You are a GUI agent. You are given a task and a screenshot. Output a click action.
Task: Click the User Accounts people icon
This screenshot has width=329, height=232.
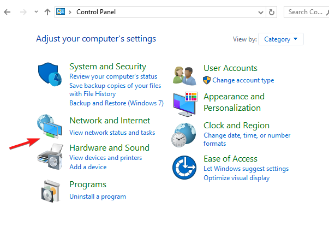[184, 75]
